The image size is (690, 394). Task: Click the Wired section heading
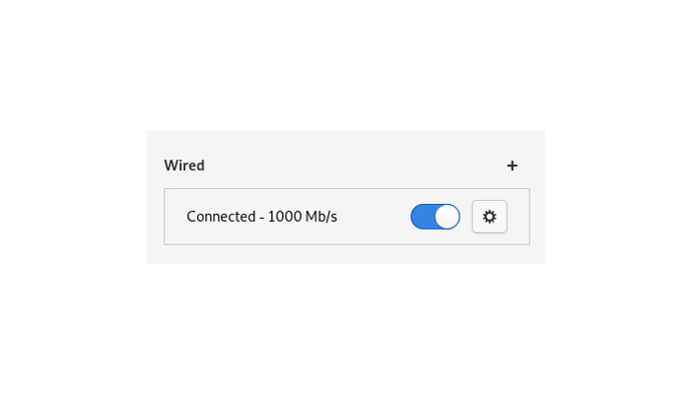pyautogui.click(x=184, y=165)
